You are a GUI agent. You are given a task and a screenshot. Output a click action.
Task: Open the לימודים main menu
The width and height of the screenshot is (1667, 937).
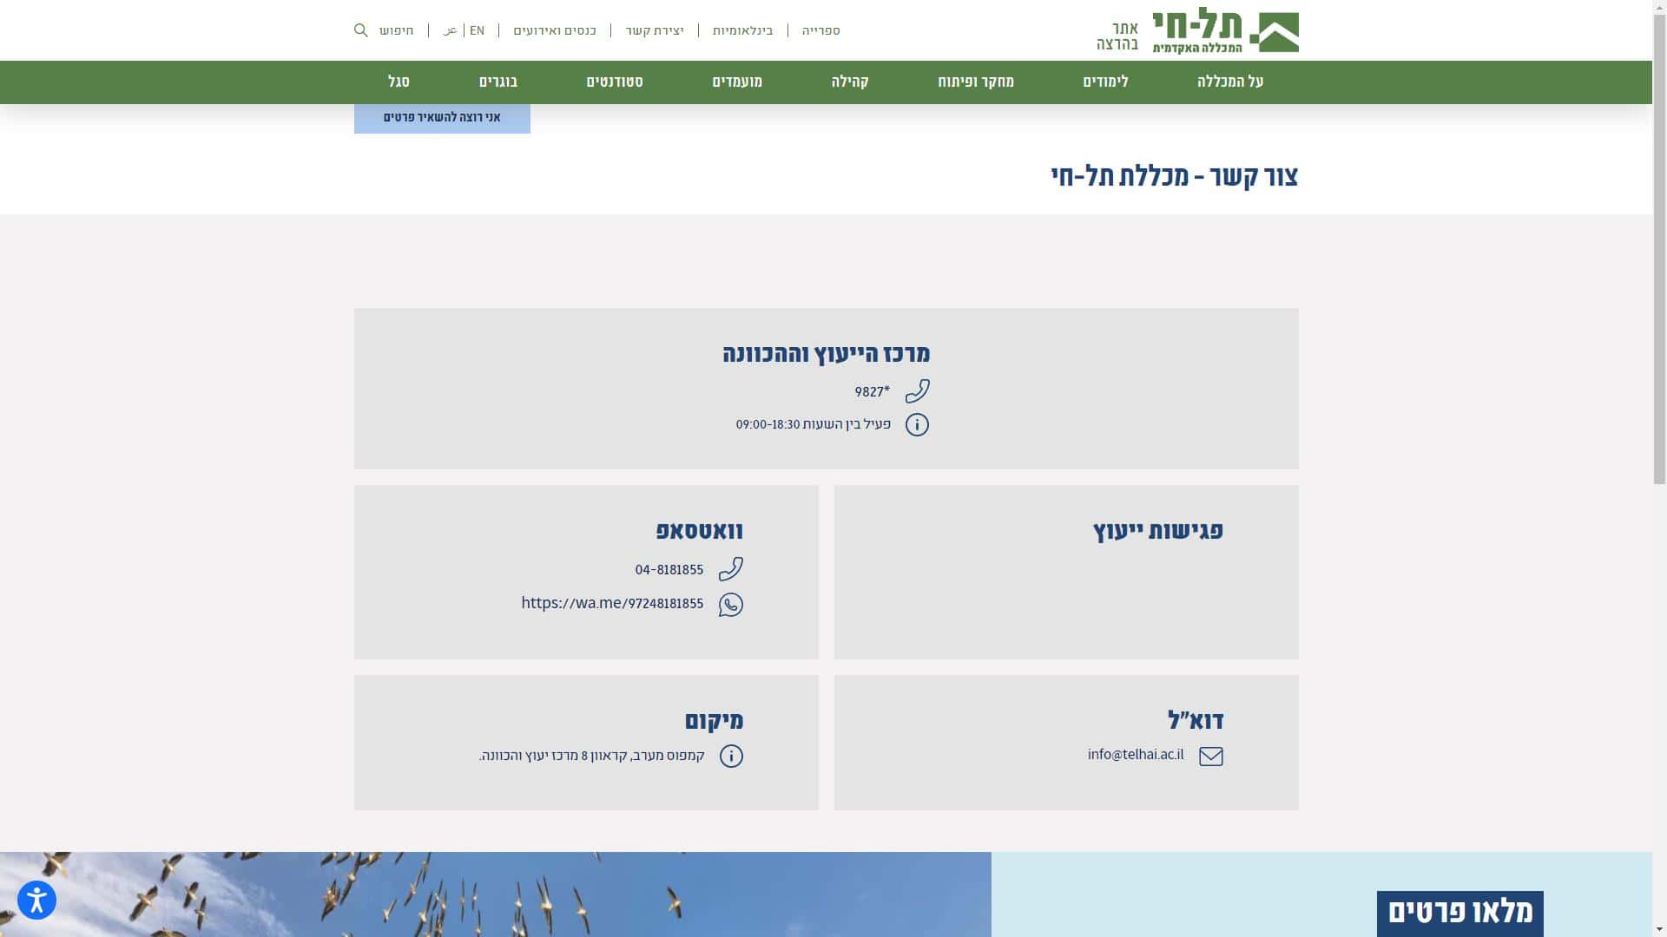point(1105,82)
